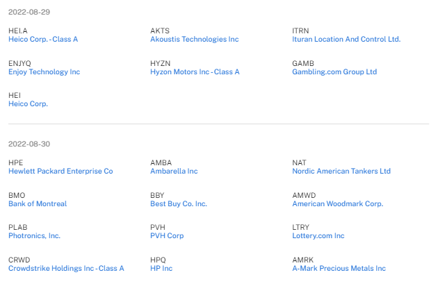Viewport: 438px width, 284px height.
Task: Open Nordic American Tankers Ltd
Action: tap(341, 172)
